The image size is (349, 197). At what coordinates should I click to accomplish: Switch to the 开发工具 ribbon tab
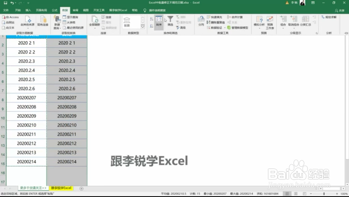[99, 10]
